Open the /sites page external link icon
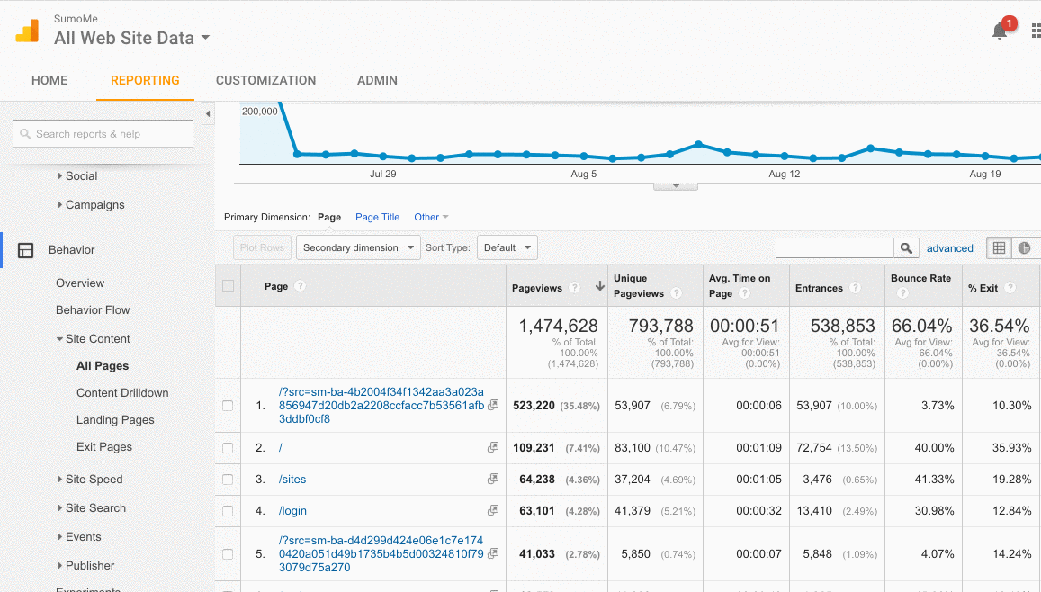 click(493, 479)
